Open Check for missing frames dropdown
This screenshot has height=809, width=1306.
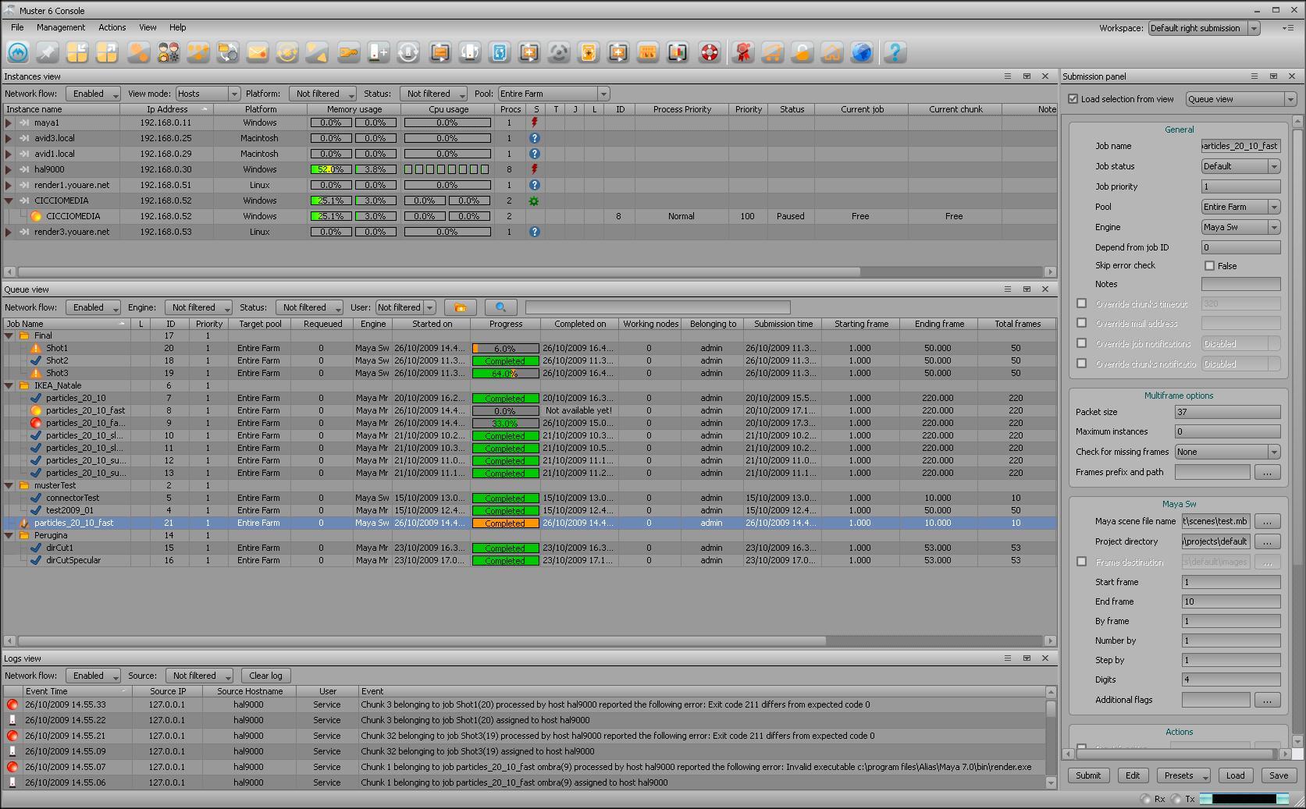(x=1227, y=452)
